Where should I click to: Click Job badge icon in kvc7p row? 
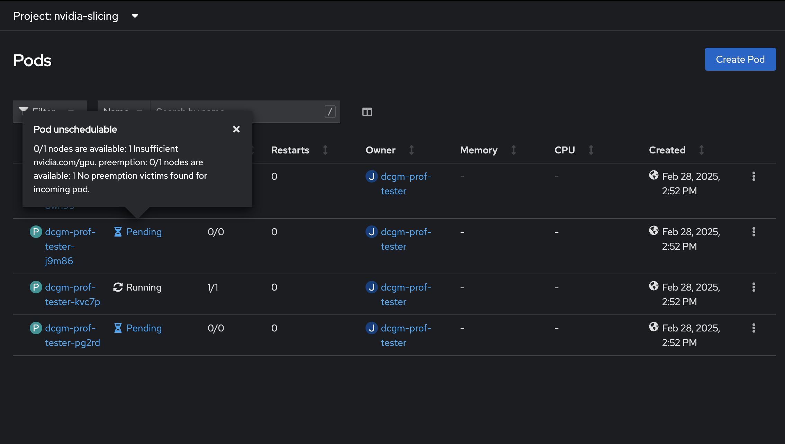(x=372, y=287)
